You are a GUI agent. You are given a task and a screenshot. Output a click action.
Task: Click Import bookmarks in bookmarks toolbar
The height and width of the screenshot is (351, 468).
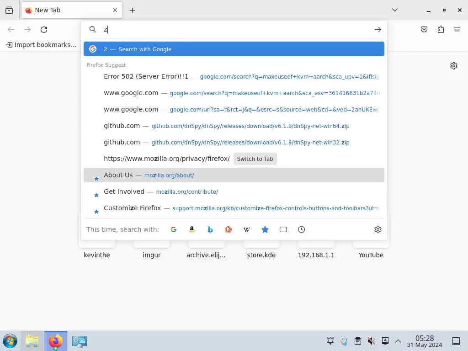[x=41, y=45]
